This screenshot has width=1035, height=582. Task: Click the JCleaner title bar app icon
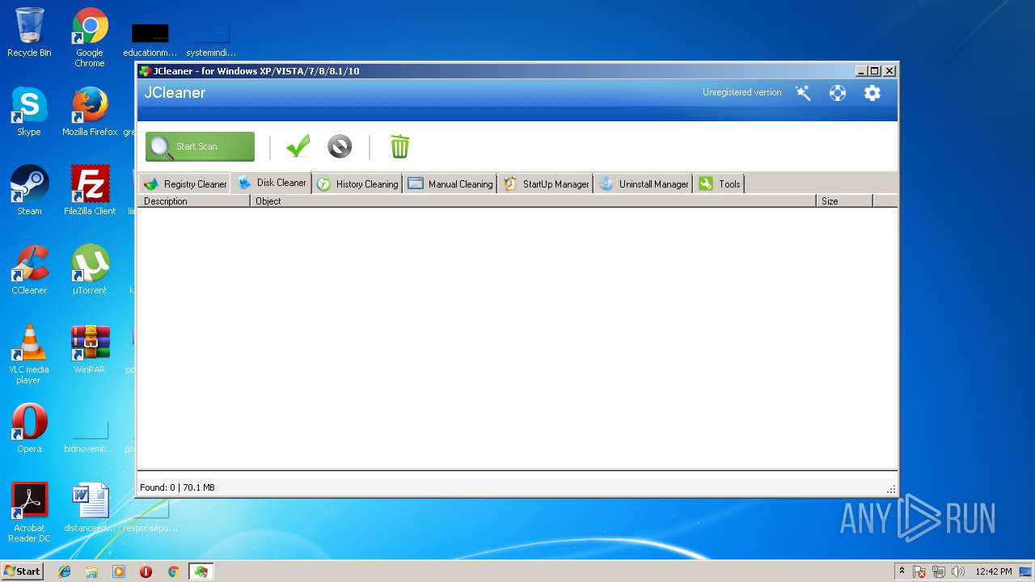pos(145,71)
